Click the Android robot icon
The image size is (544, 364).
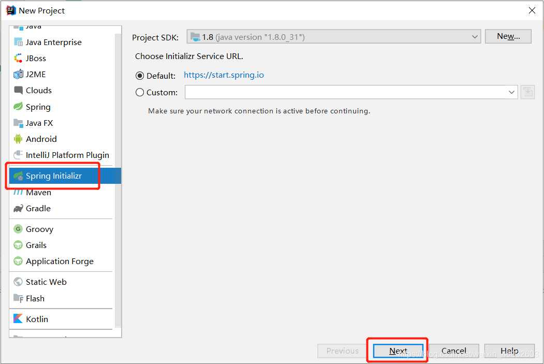18,139
